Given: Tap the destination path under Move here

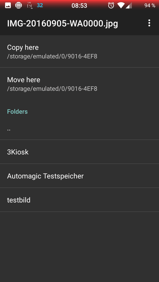Looking at the screenshot, I should tap(52, 89).
